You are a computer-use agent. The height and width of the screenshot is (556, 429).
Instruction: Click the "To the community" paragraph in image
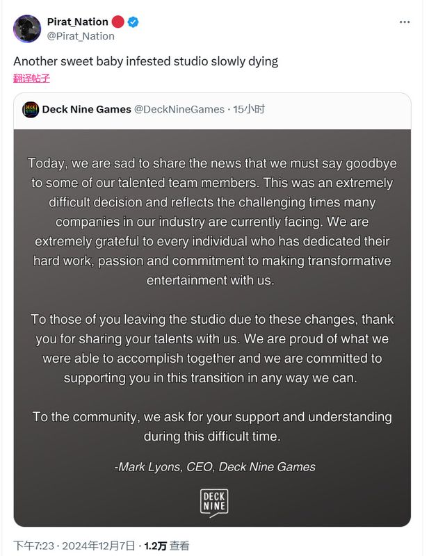[212, 426]
